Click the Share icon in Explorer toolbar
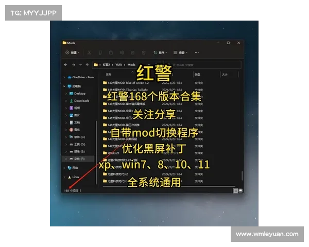This screenshot has width=309, height=247. coord(133,52)
